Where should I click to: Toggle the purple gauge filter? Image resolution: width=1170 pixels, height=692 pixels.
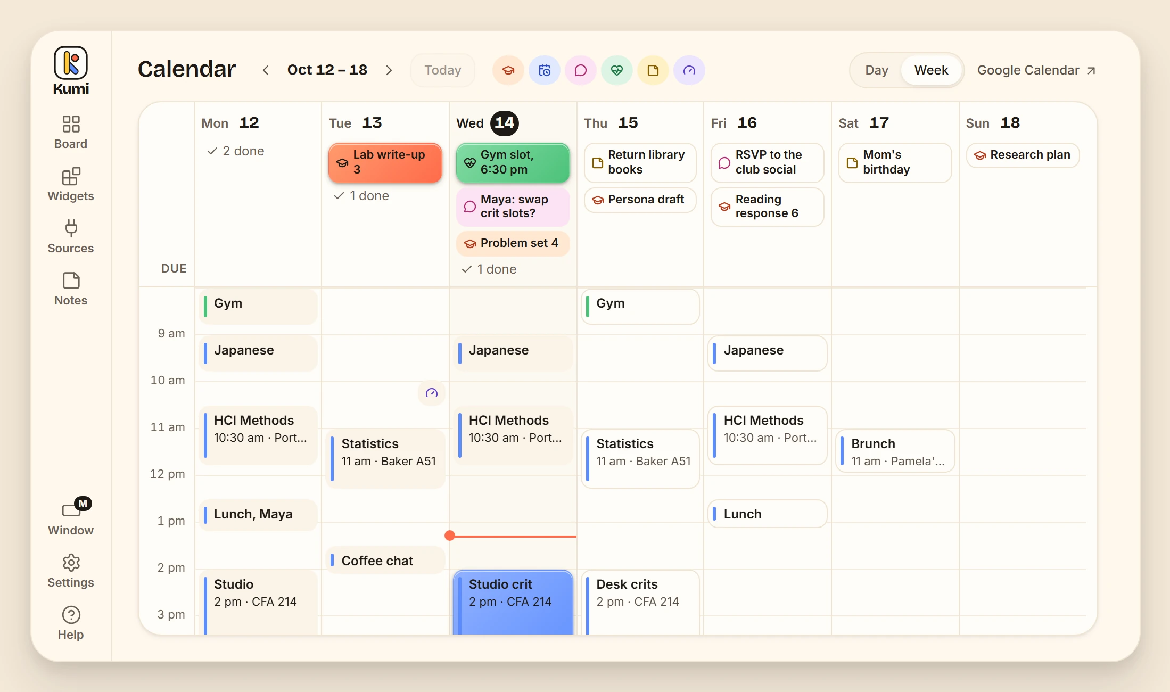pyautogui.click(x=689, y=70)
